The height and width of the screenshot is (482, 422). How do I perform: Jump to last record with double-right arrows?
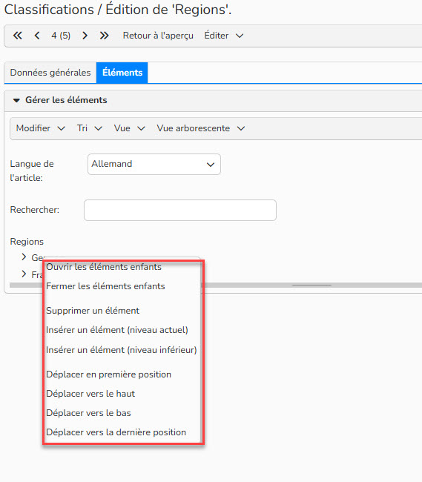tap(104, 36)
